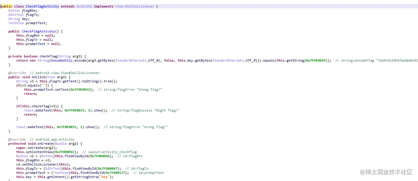This screenshot has width=418, height=181.
Task: Click CheckFlagActivity in the class declaration line
Action: [x=42, y=7]
